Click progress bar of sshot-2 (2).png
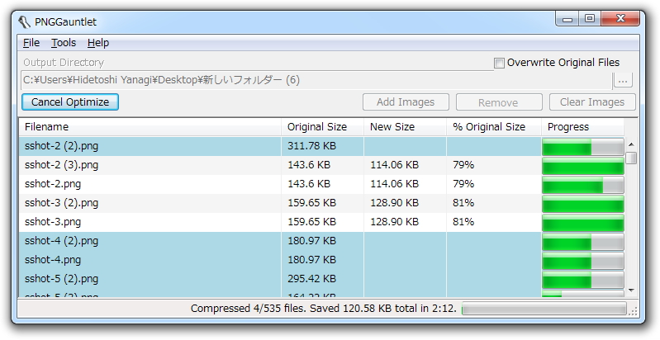 coord(583,147)
